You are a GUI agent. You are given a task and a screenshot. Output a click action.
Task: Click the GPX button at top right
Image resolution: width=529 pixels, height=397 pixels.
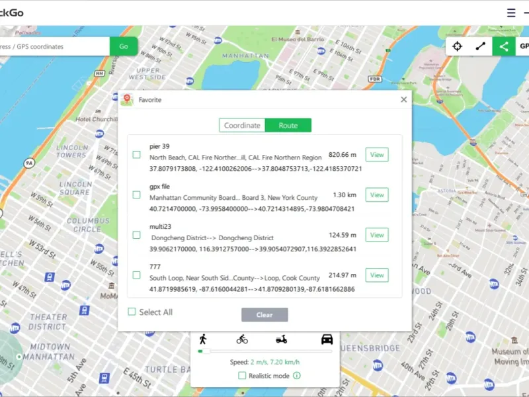522,46
